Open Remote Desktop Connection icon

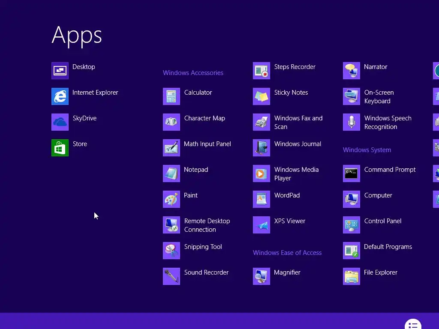(171, 225)
